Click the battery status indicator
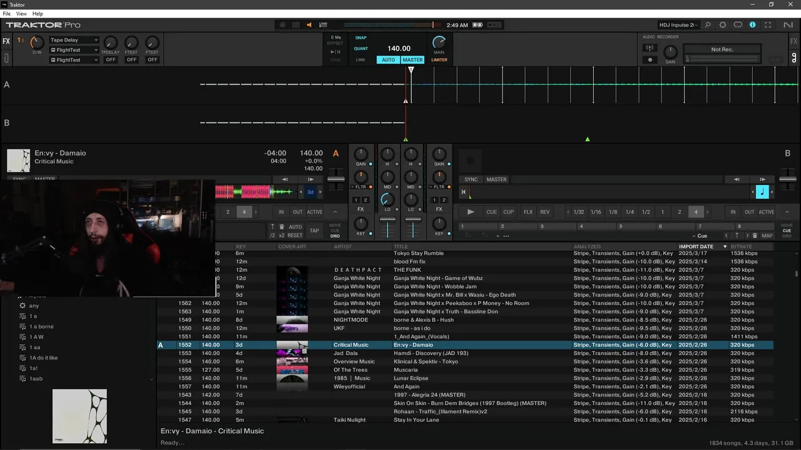The height and width of the screenshot is (450, 801). (x=477, y=25)
